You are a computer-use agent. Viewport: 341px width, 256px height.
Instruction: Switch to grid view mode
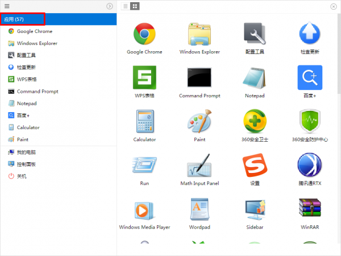coord(135,6)
